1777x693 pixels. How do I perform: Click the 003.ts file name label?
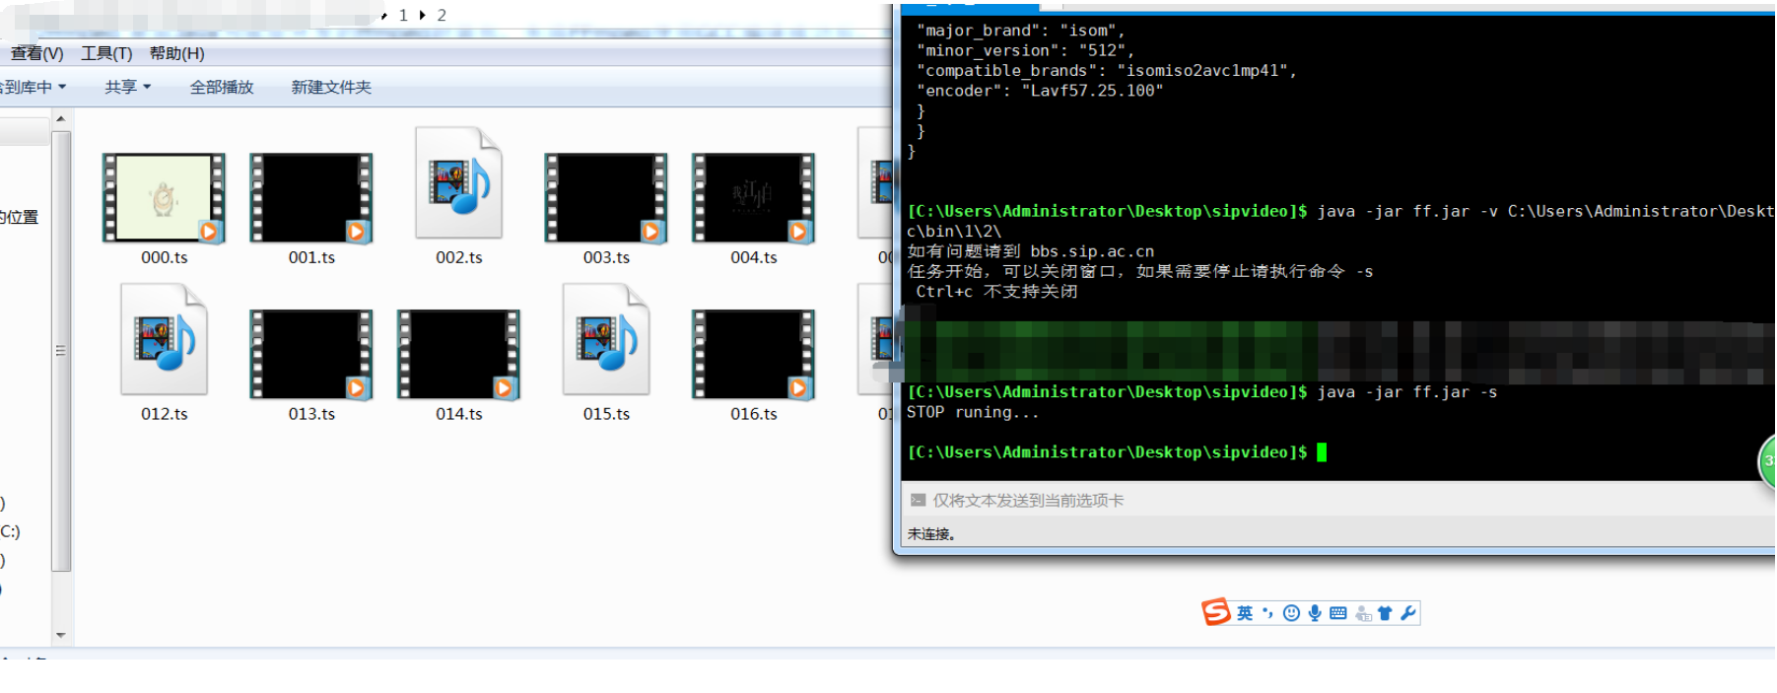606,257
